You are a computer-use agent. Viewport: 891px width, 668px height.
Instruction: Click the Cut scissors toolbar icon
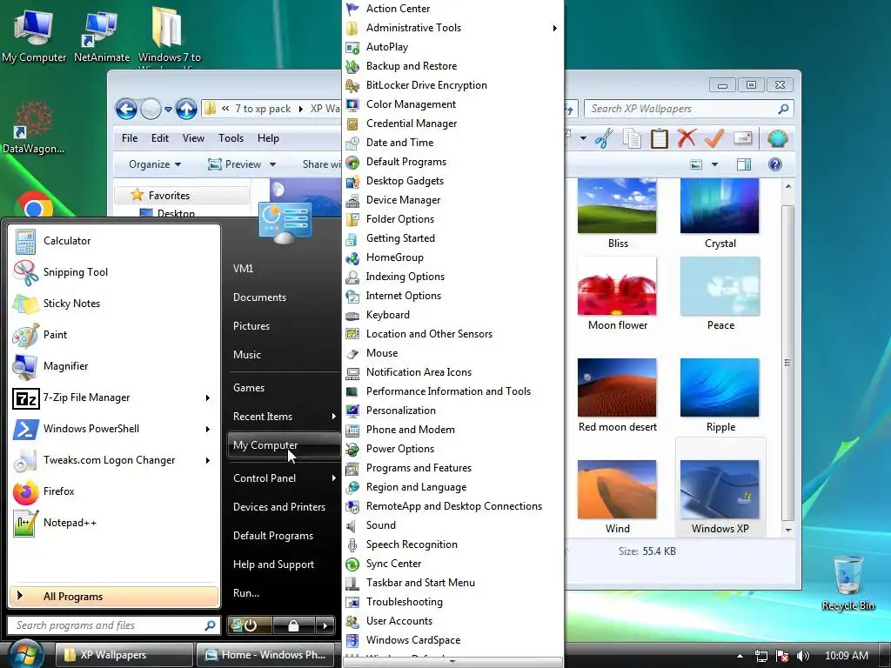coord(604,138)
